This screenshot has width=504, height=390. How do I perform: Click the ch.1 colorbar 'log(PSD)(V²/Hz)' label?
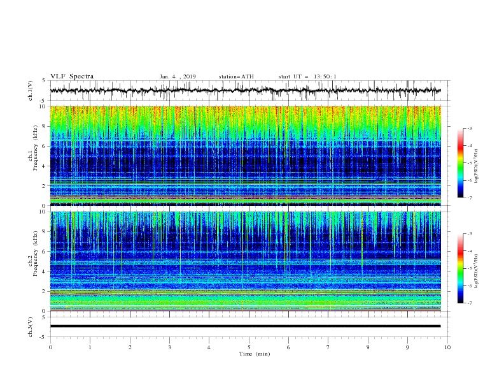477,166
